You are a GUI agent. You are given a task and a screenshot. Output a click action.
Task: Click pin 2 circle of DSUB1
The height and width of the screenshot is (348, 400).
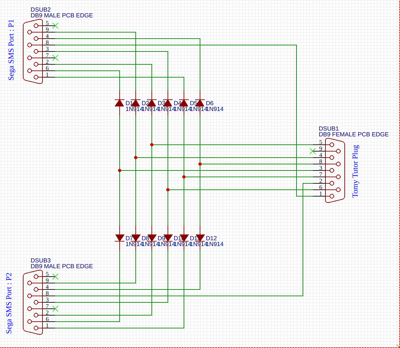click(x=332, y=183)
